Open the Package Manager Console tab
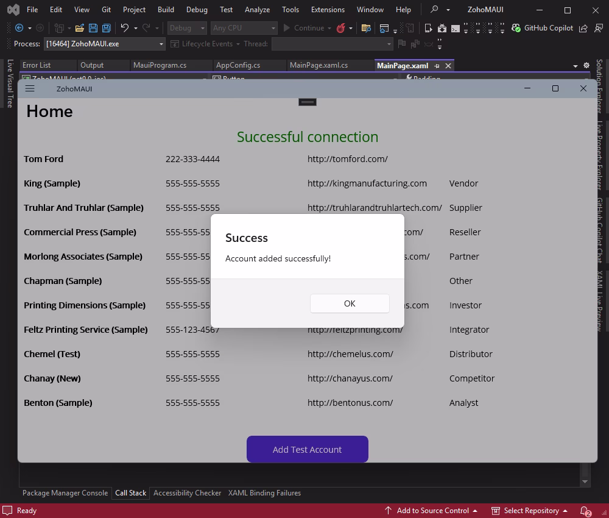 (x=65, y=493)
